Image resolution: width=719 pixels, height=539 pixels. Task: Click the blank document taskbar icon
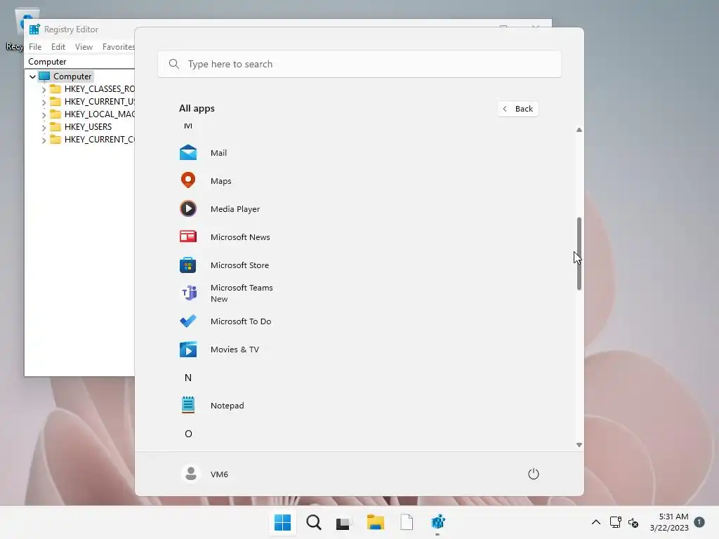coord(407,522)
